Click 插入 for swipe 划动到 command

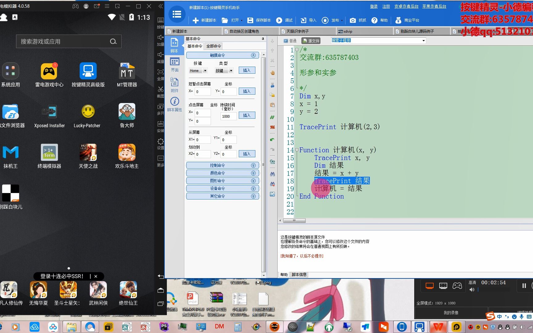click(x=247, y=154)
